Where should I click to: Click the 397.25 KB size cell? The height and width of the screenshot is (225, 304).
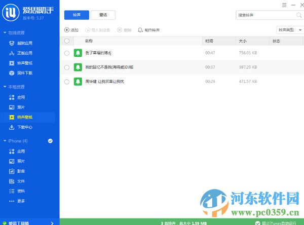(x=248, y=67)
